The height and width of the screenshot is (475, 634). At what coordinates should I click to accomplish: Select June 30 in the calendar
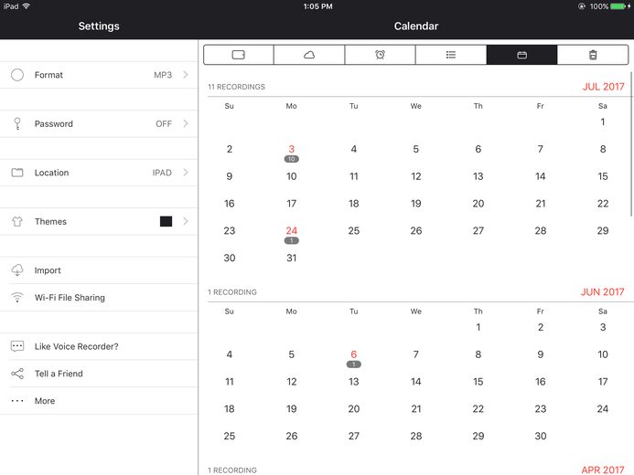[x=541, y=436]
